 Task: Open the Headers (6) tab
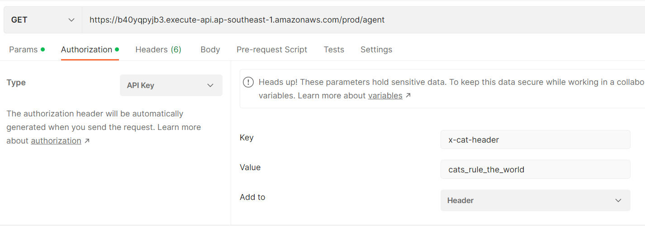(158, 50)
